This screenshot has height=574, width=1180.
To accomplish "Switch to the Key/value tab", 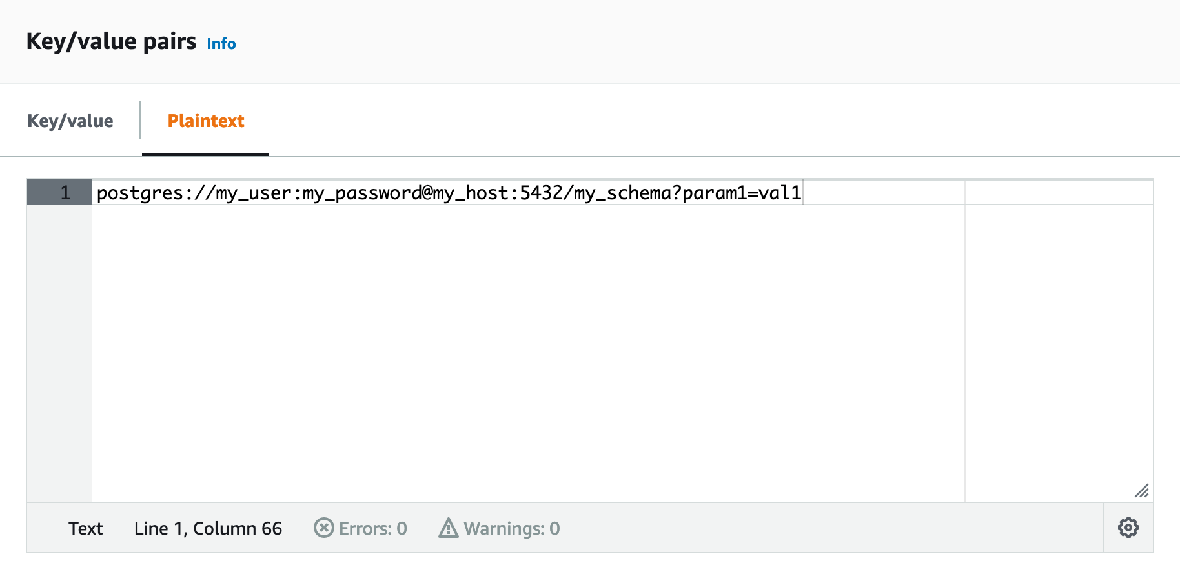I will click(x=70, y=121).
